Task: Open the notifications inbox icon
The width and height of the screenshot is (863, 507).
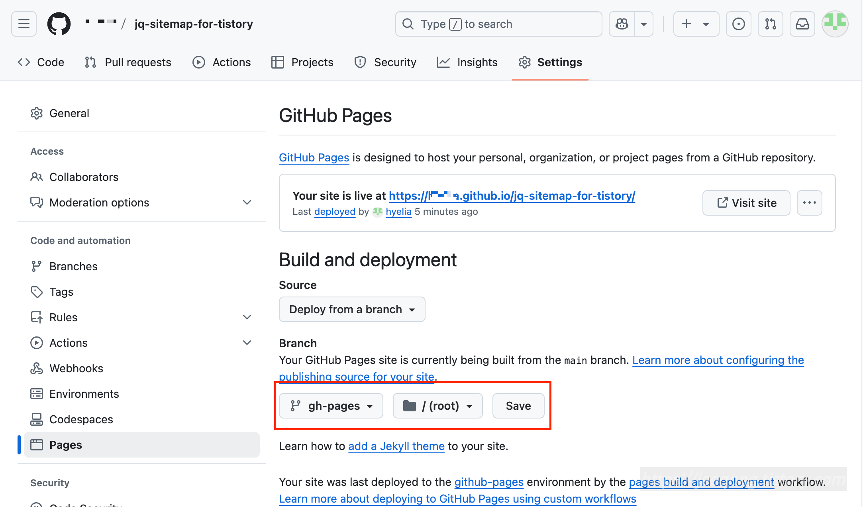Action: 802,24
